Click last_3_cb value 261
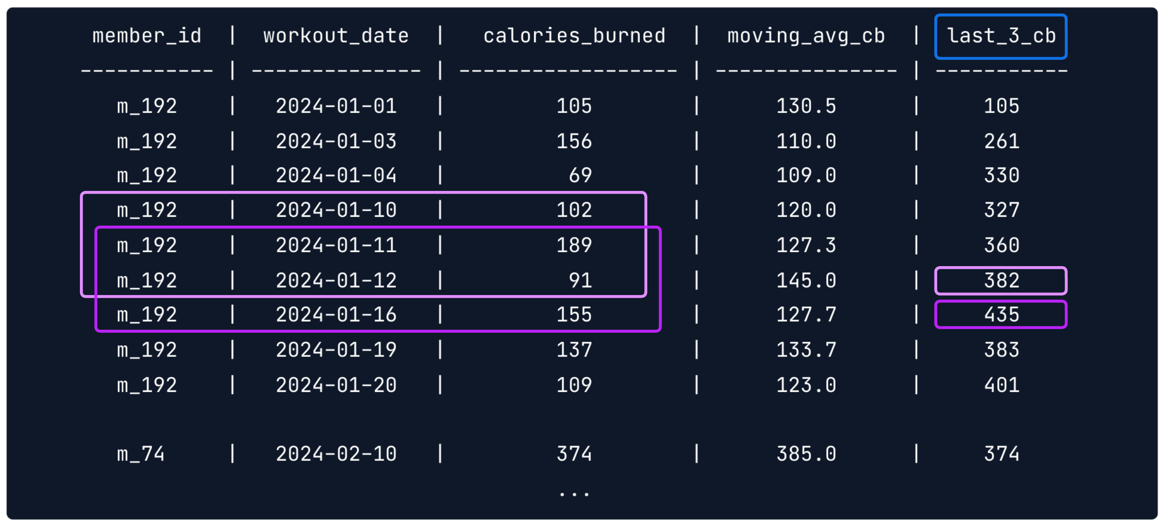 (1001, 141)
